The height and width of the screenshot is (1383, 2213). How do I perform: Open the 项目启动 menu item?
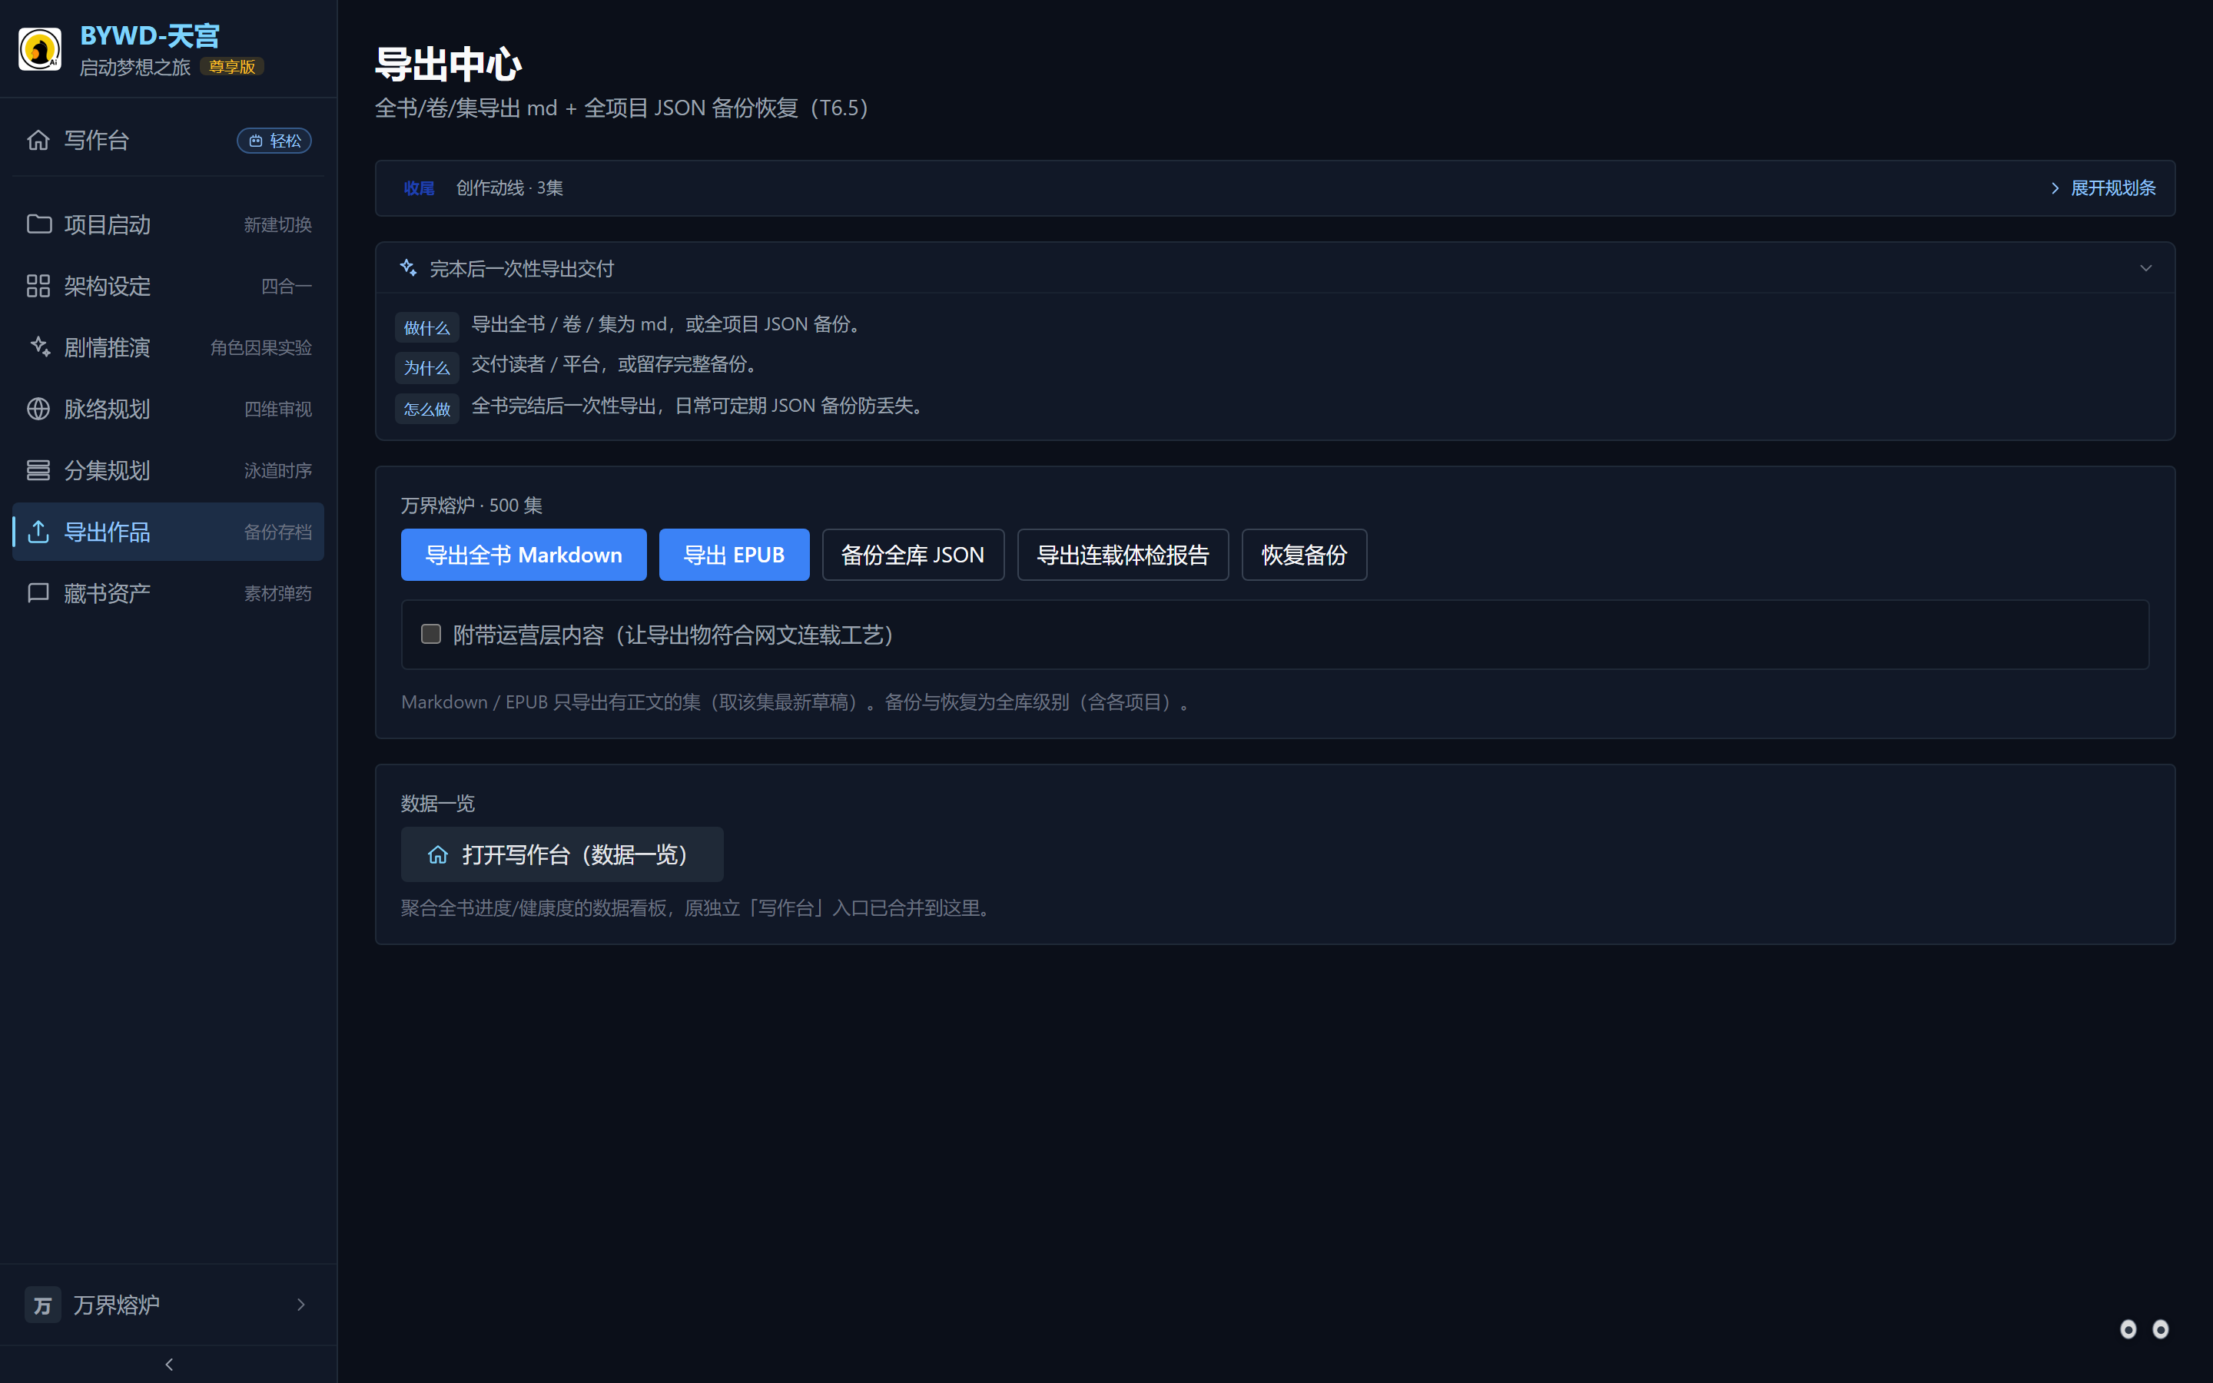point(168,224)
